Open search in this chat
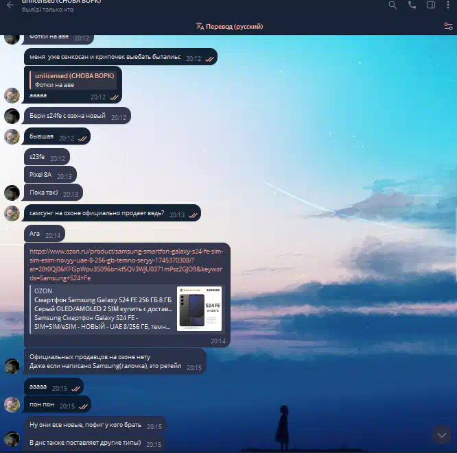This screenshot has width=457, height=453. coord(392,5)
